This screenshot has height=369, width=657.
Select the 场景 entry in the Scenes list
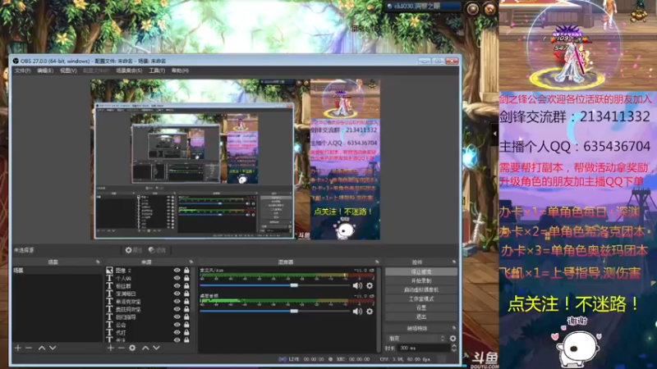(x=57, y=271)
